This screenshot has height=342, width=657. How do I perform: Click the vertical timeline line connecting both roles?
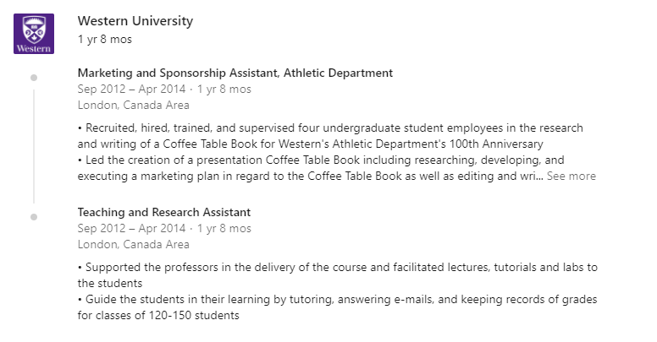coord(34,146)
